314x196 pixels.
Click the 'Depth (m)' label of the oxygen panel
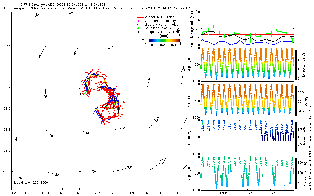(x=189, y=174)
